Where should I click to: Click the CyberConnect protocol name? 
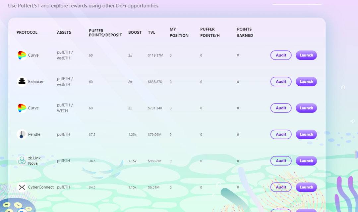[x=41, y=187]
